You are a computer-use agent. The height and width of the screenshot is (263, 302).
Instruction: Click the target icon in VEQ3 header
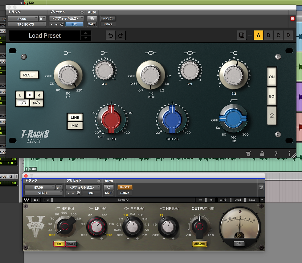[261, 187]
